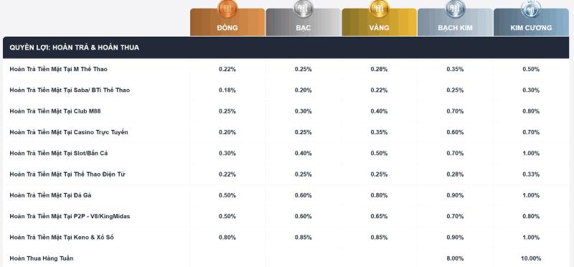Select the BẠCH KIM tier column header

pos(455,22)
